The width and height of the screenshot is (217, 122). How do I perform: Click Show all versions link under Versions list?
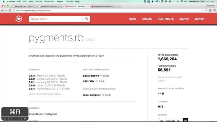click(46, 94)
